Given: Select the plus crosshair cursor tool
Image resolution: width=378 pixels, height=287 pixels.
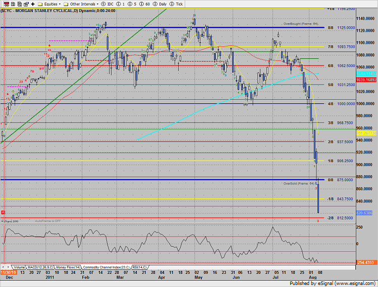Looking at the screenshot, I should pos(33,4).
